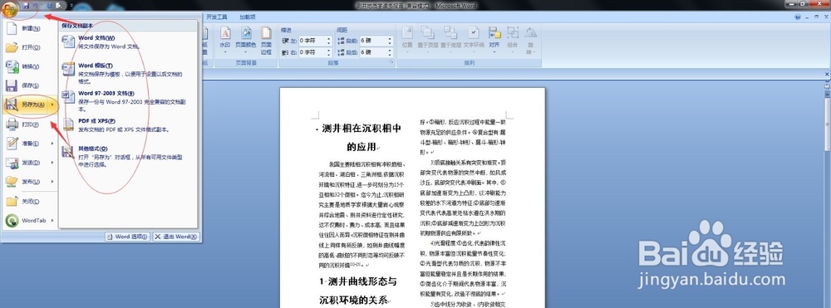Expand WordTab submenu arrow
This screenshot has width=831, height=308.
pyautogui.click(x=52, y=220)
